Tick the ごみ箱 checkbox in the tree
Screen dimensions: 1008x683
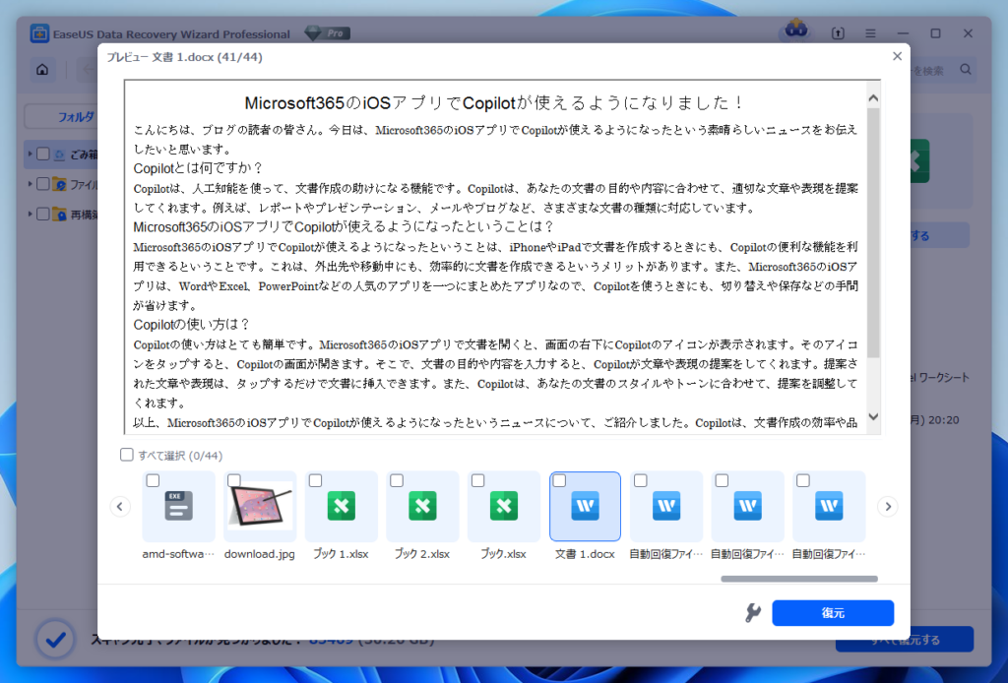tap(43, 155)
